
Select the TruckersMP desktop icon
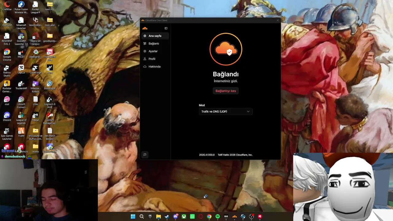(x=21, y=85)
